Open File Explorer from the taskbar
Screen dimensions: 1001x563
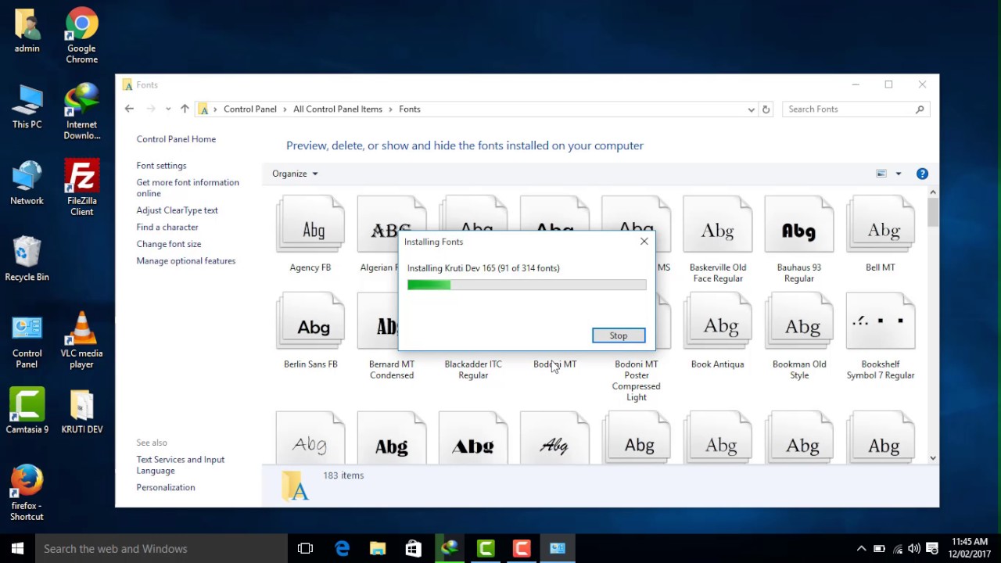(x=378, y=549)
